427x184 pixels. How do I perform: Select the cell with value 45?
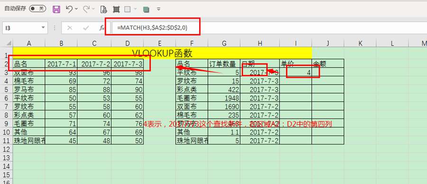click(x=61, y=140)
